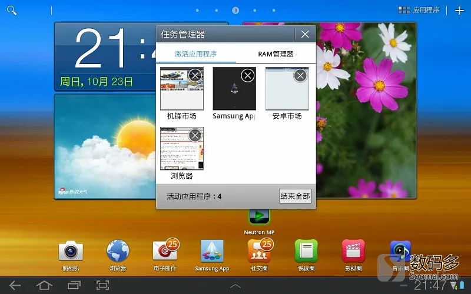The image size is (471, 294).
Task: Open the 社交圈 social hub icon
Action: pyautogui.click(x=259, y=251)
